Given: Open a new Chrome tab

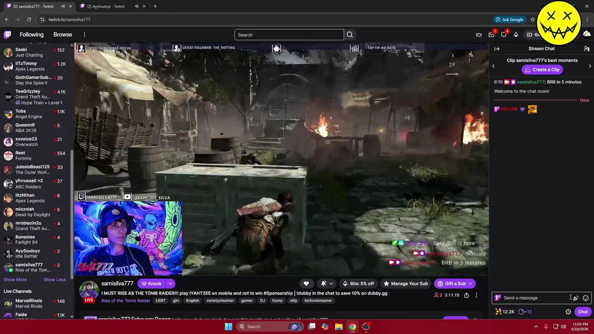Looking at the screenshot, I should click(x=155, y=6).
